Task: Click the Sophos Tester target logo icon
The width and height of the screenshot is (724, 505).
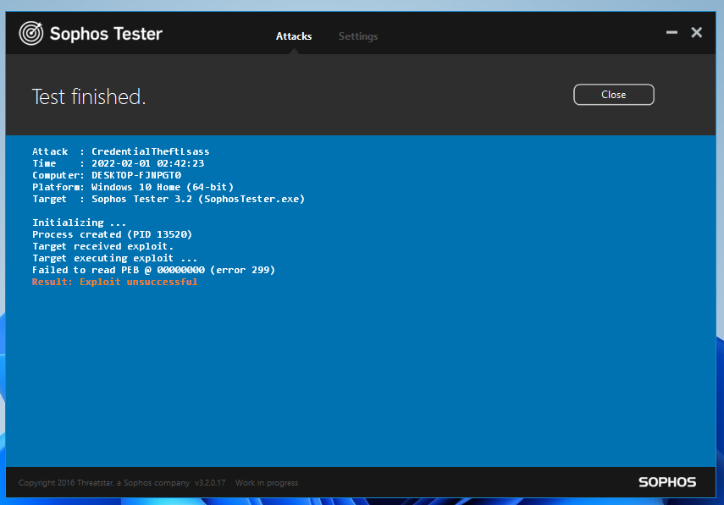Action: click(31, 33)
